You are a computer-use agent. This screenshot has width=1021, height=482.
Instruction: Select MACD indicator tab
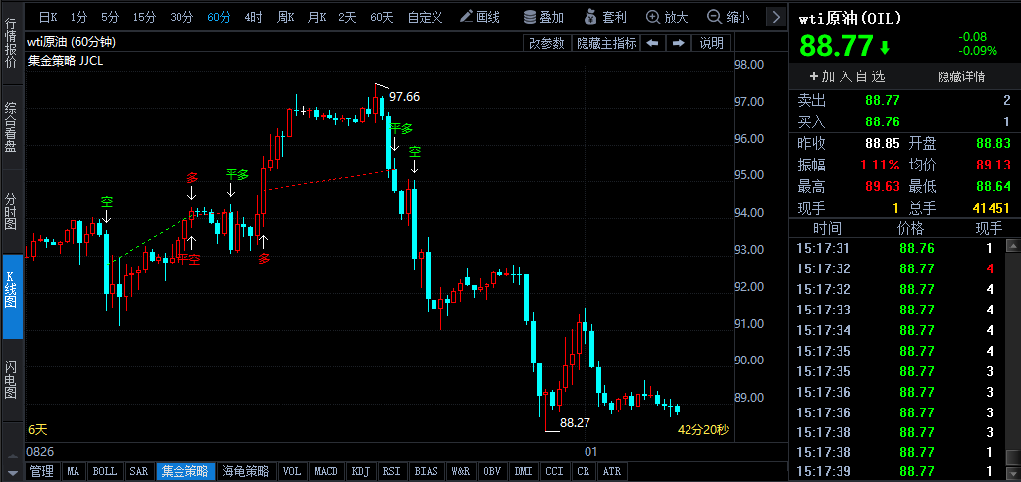click(x=327, y=471)
